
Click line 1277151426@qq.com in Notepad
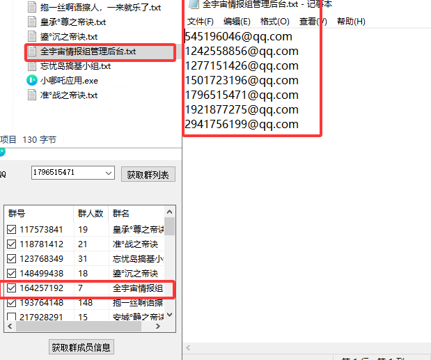click(242, 65)
